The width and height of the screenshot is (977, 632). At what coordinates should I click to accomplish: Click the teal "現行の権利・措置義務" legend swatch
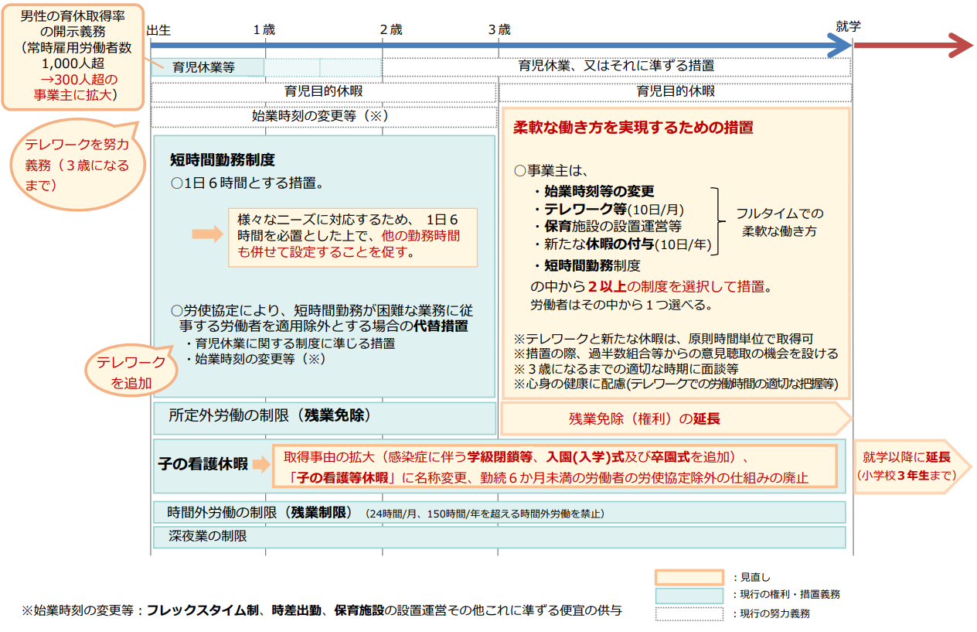(689, 595)
